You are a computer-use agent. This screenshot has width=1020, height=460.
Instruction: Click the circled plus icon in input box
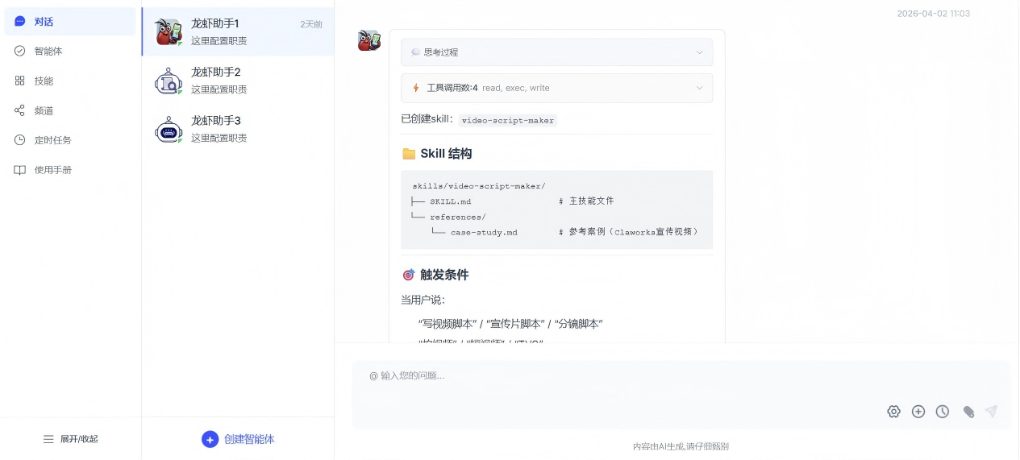[918, 412]
